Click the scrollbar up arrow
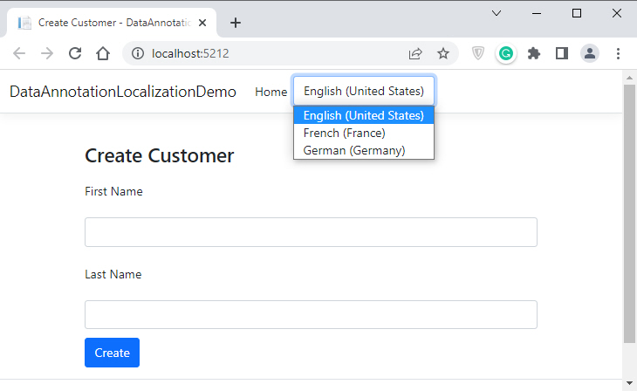The height and width of the screenshot is (391, 637). (x=629, y=77)
